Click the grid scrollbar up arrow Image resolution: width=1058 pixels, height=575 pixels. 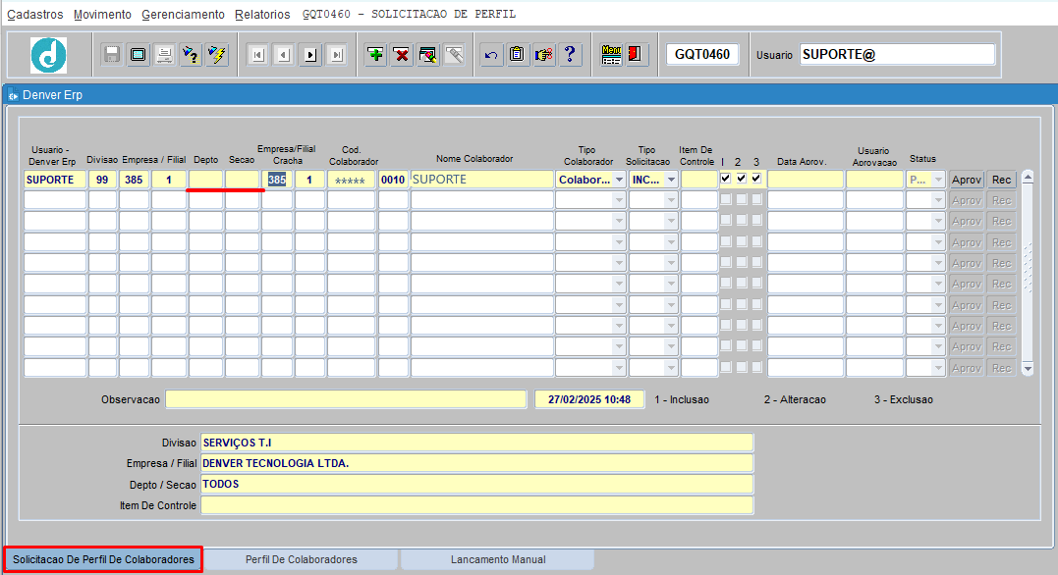[1028, 178]
